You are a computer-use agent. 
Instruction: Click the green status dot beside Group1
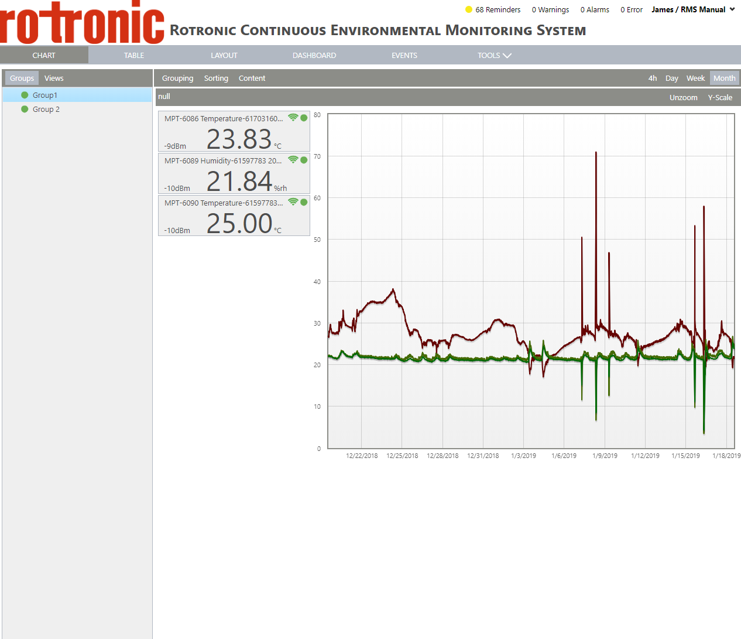25,95
